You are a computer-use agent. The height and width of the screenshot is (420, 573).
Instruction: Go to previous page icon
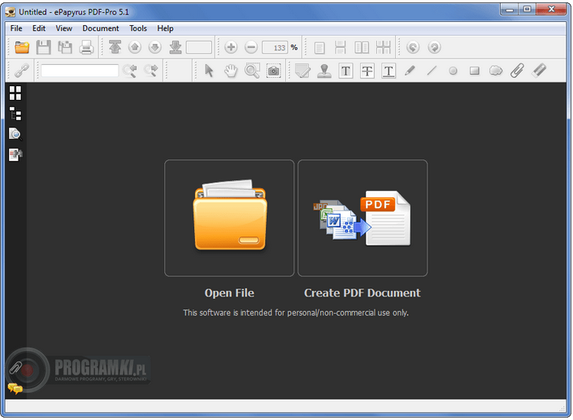(x=135, y=47)
